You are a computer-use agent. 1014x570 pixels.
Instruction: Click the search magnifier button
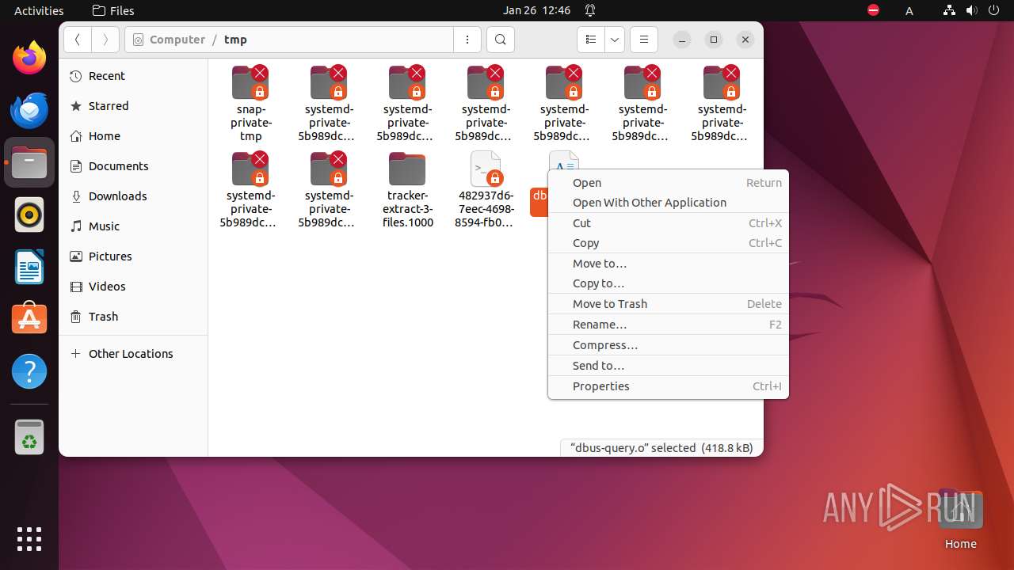[500, 40]
